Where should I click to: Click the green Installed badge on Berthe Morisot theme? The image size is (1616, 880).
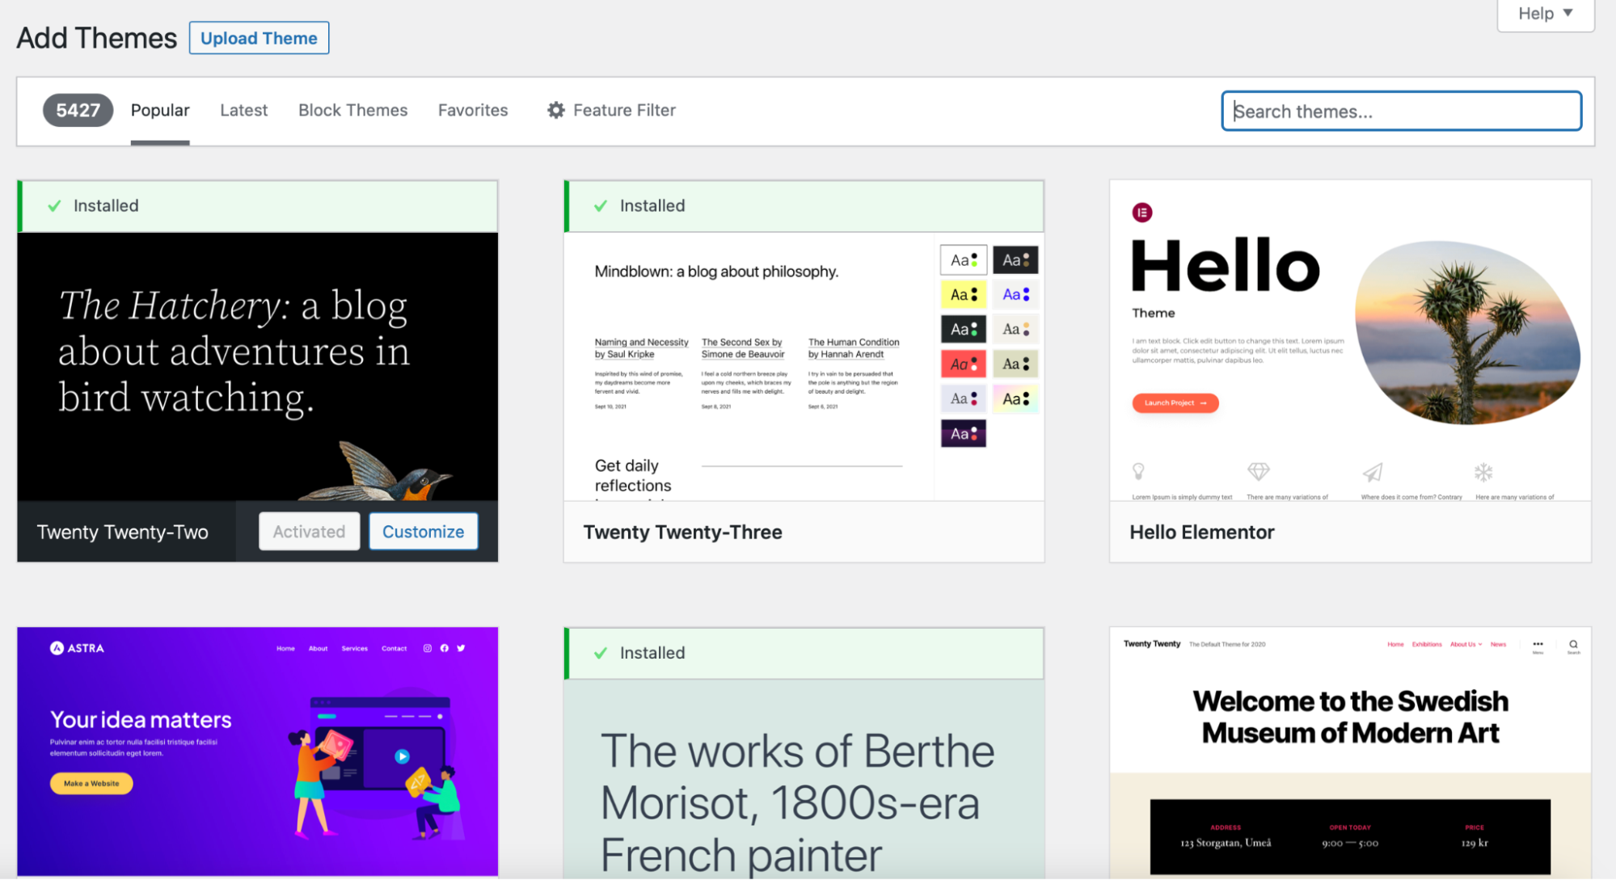coord(639,652)
